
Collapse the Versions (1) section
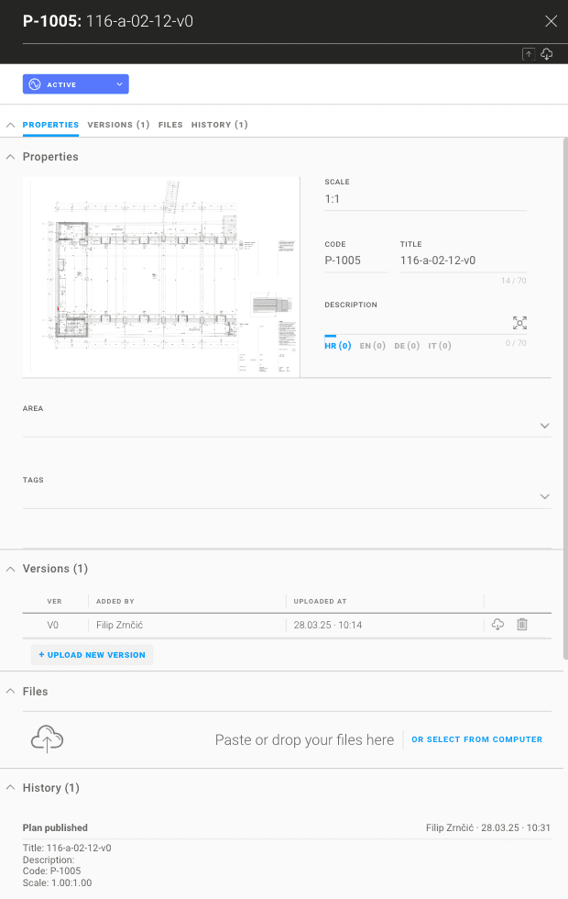(10, 569)
